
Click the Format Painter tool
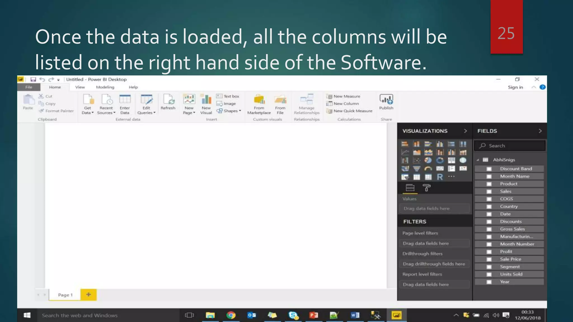click(56, 111)
